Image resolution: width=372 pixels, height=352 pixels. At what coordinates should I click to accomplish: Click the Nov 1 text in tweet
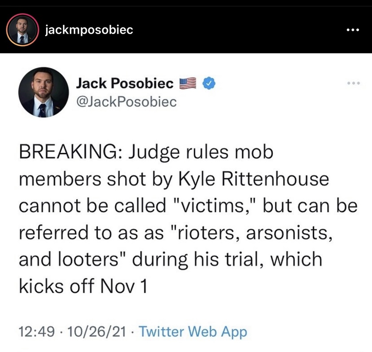[x=124, y=286]
